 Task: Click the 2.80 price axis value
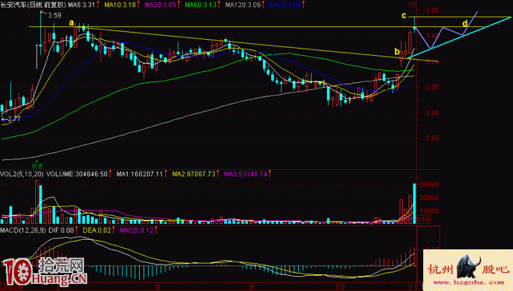[432, 113]
